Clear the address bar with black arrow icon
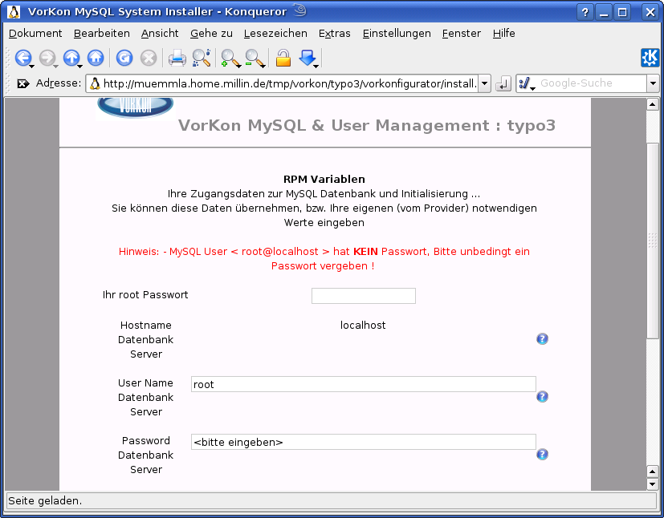Viewport: 664px width, 518px height. click(22, 83)
